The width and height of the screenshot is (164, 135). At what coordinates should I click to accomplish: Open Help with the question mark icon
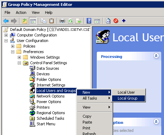pos(89,21)
